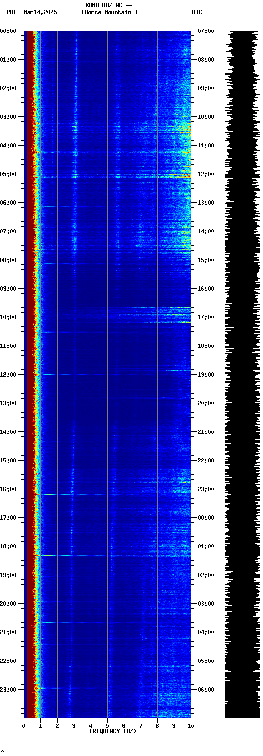Viewport: 263px width, 756px height.
Task: Click the 0 Hz frequency tick label
Action: click(24, 726)
